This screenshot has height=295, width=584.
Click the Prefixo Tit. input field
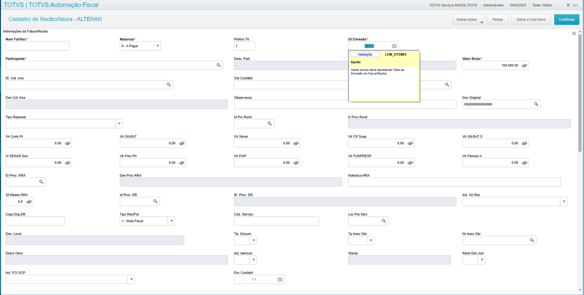click(x=244, y=46)
